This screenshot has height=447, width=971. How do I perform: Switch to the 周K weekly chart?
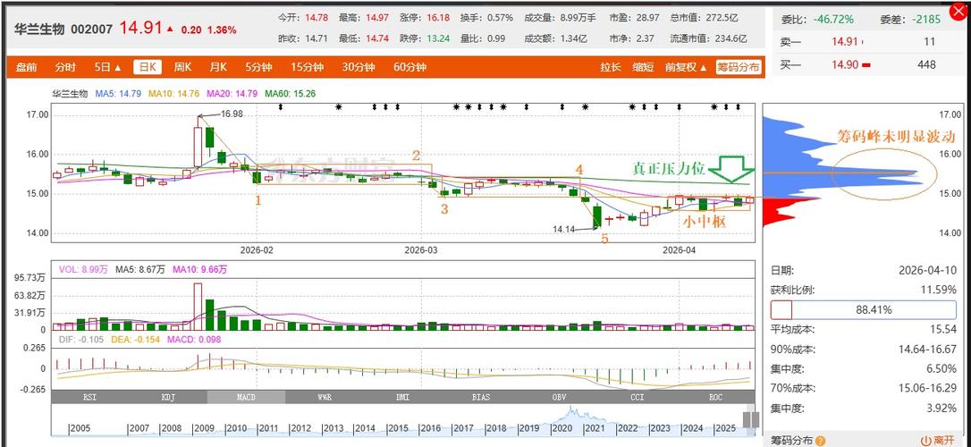point(182,67)
